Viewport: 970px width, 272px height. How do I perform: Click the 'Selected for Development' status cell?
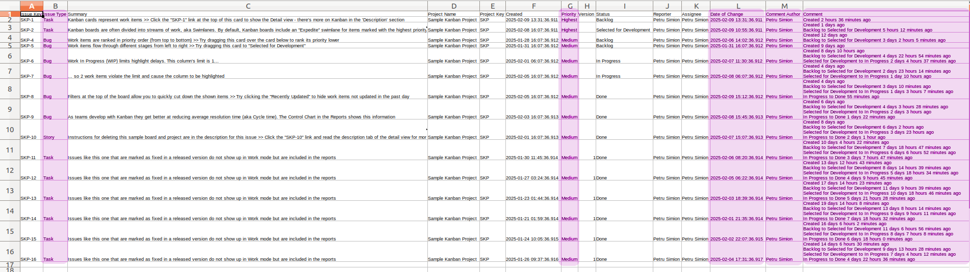[624, 27]
